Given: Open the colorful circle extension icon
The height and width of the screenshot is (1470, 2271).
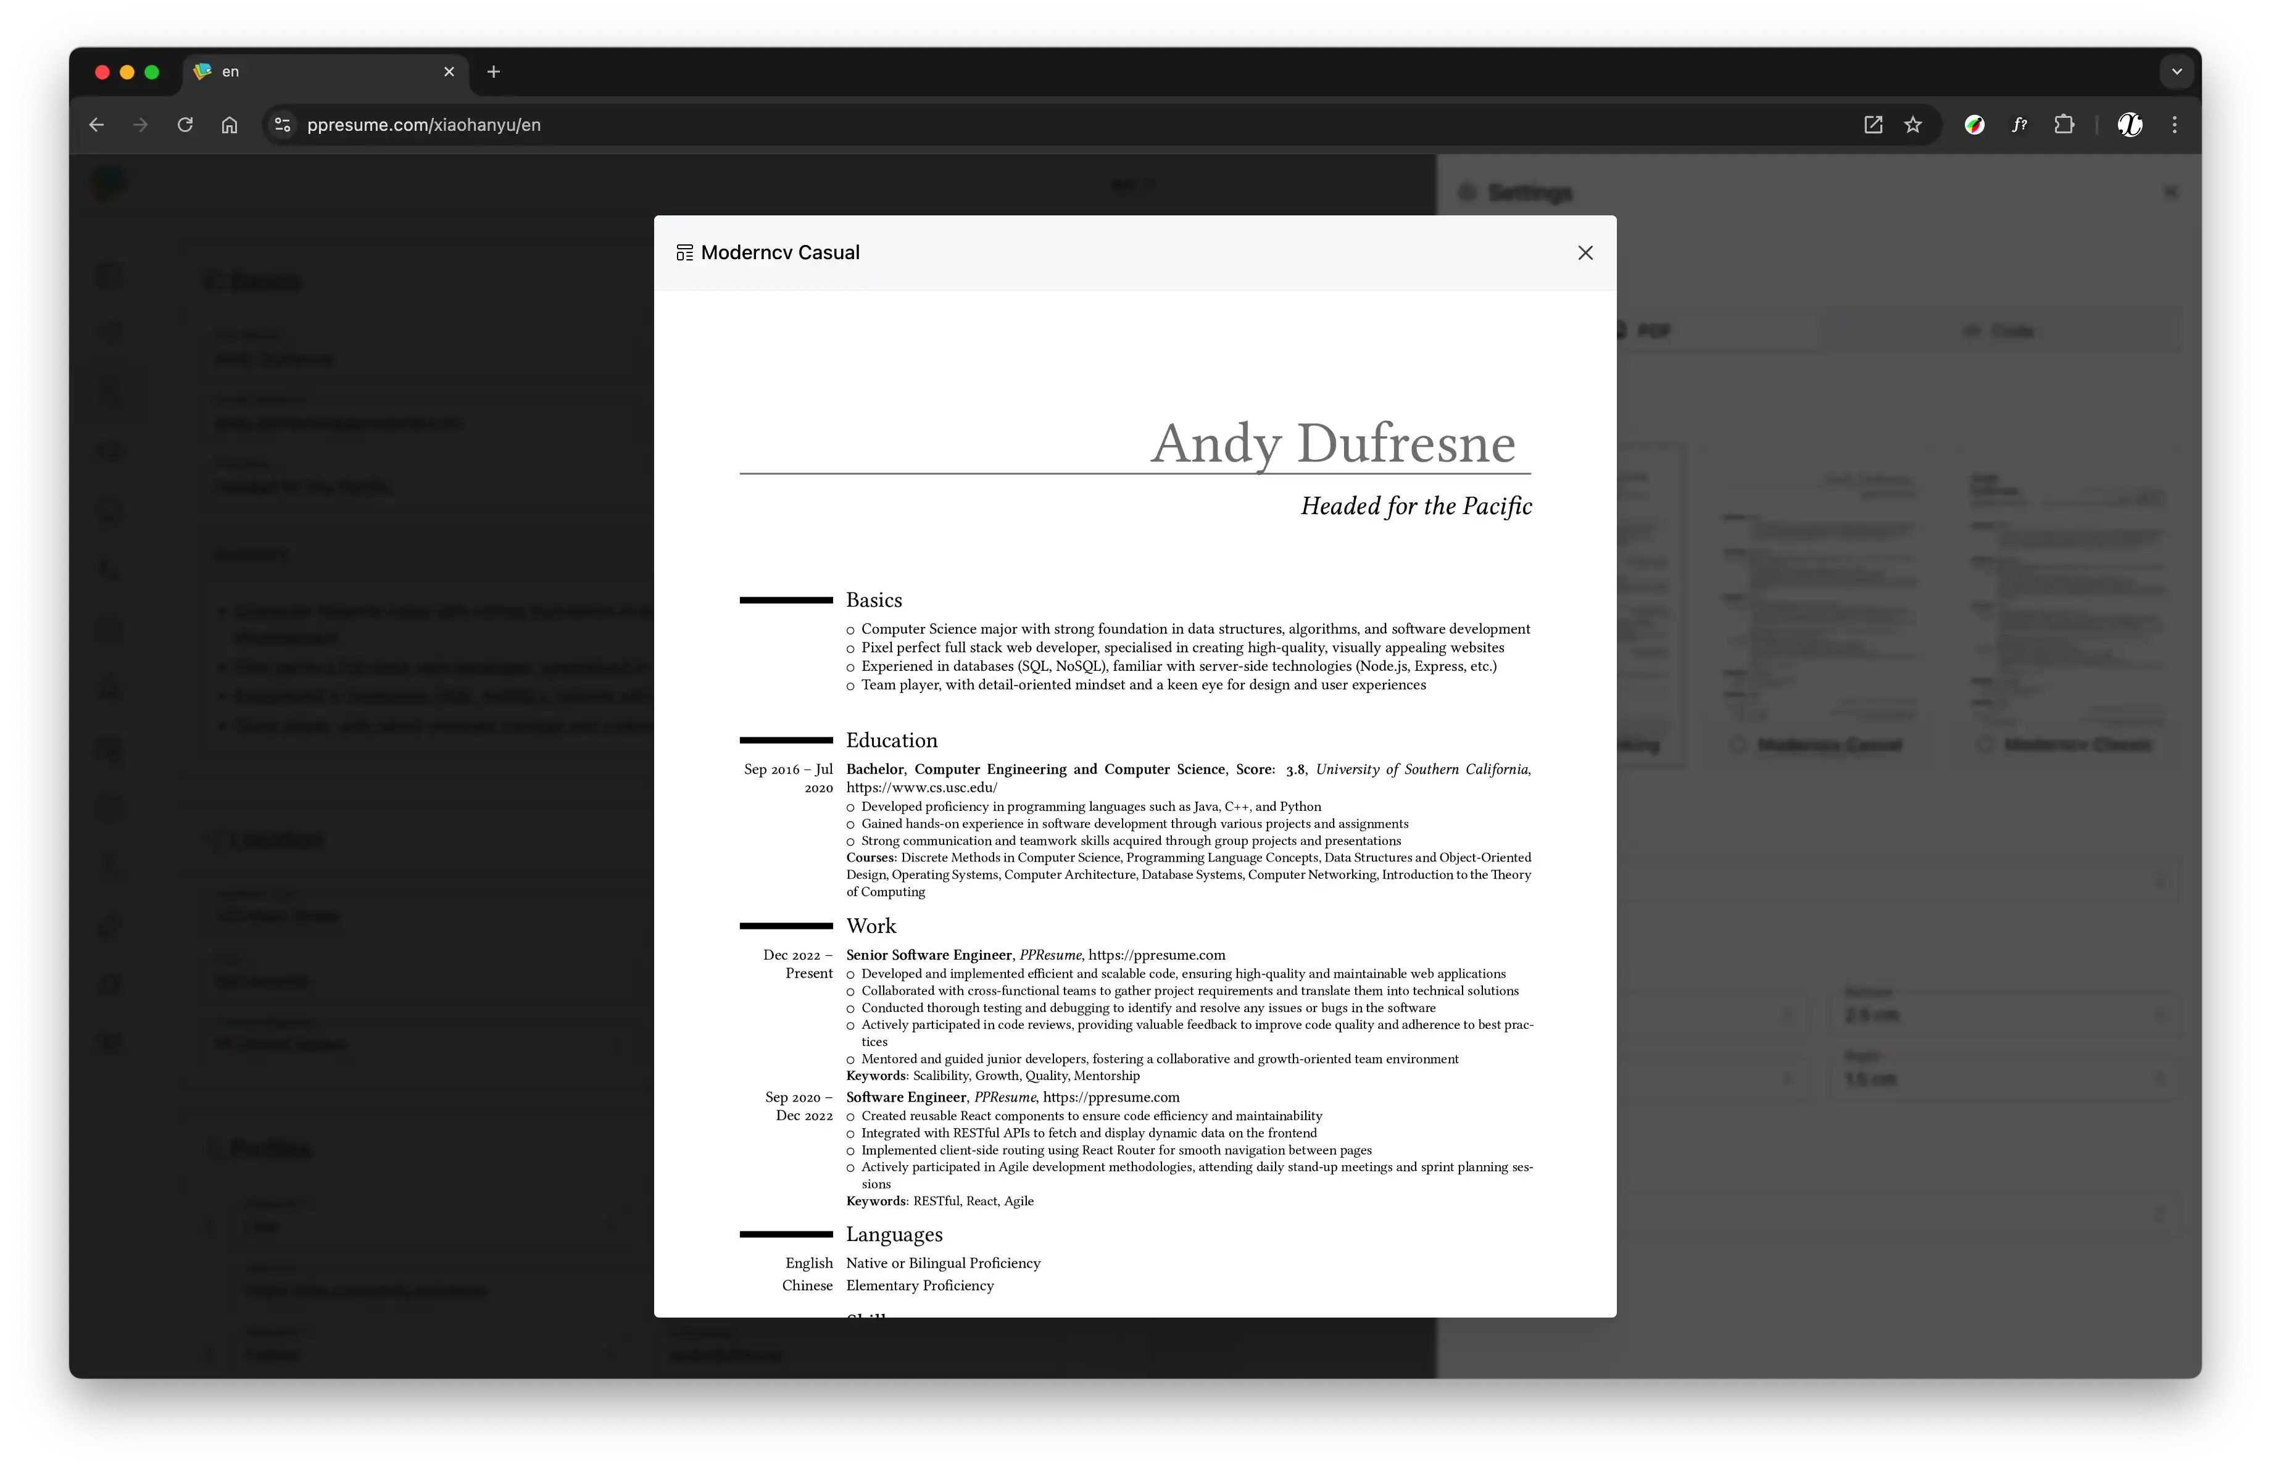Looking at the screenshot, I should [1974, 125].
